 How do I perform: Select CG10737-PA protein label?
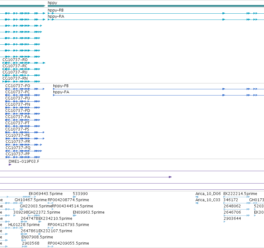18,117
